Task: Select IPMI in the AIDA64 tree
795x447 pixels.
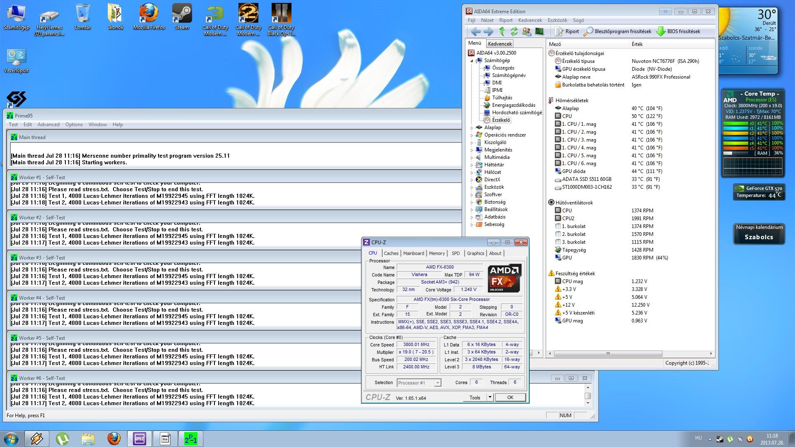Action: tap(497, 90)
